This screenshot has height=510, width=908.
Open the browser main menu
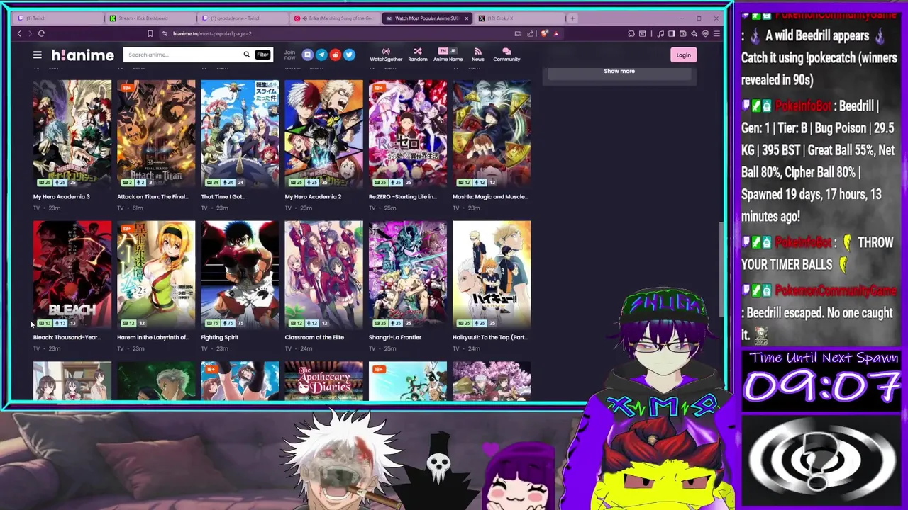point(716,33)
